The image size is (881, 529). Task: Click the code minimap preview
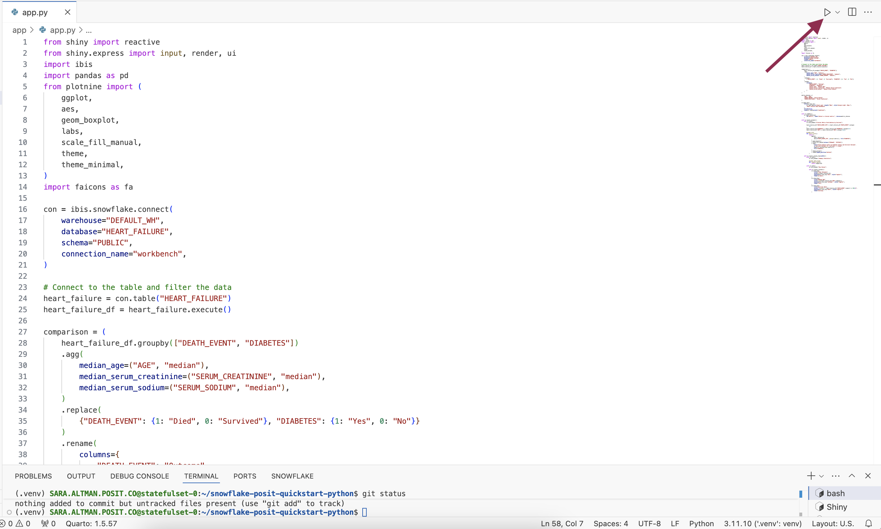[x=828, y=114]
